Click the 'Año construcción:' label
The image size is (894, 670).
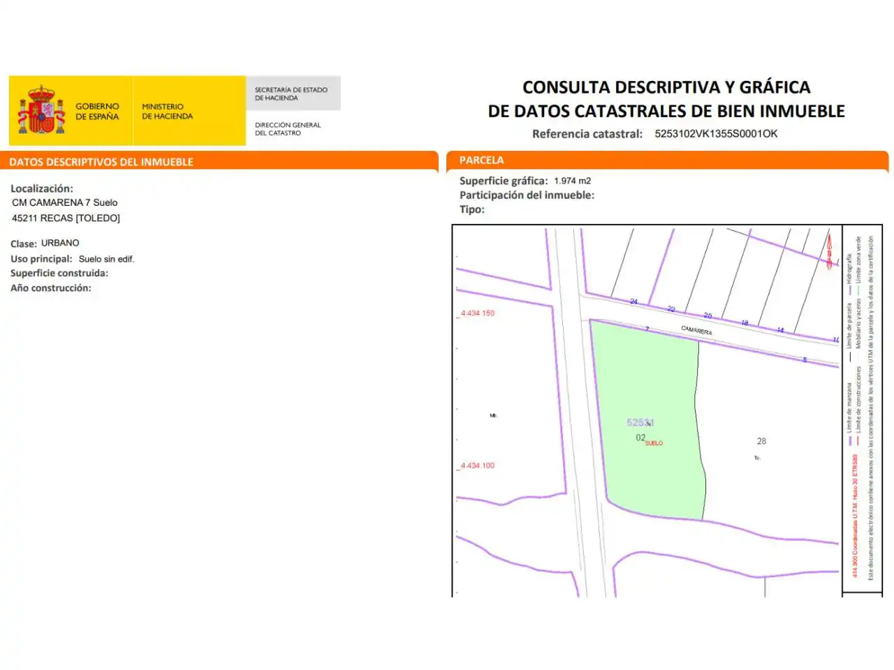tap(50, 288)
